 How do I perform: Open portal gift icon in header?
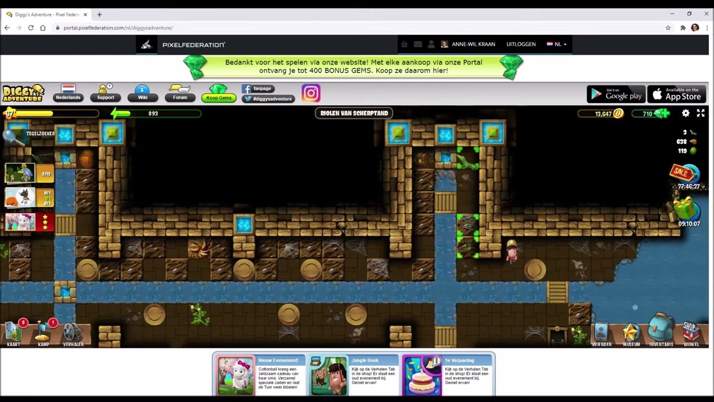[404, 44]
